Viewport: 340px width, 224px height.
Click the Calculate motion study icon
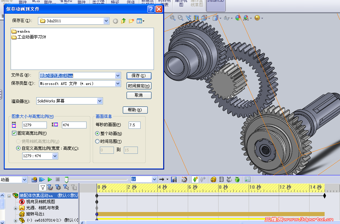pyautogui.click(x=34, y=179)
